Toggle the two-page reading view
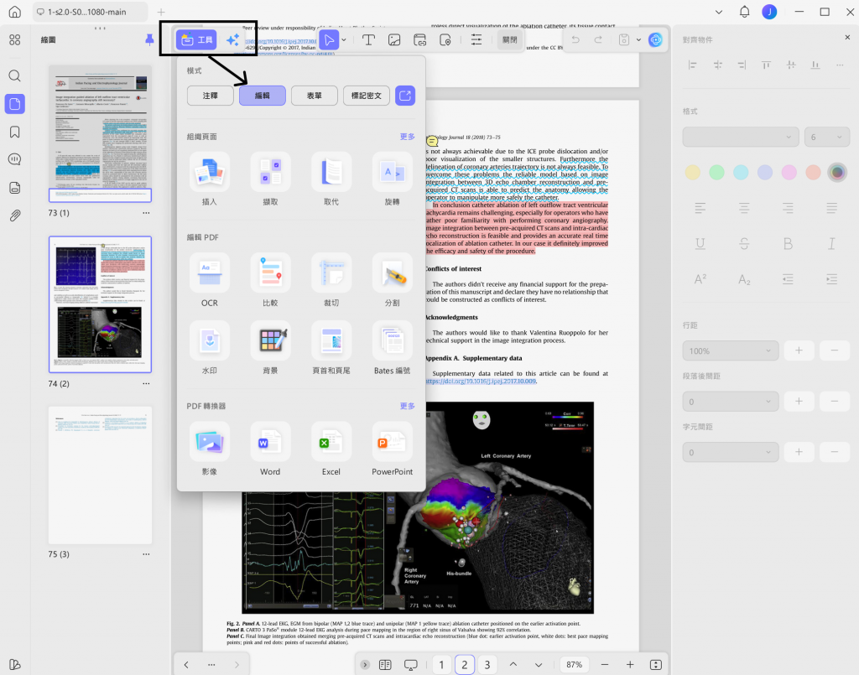Viewport: 859px width, 675px height. pos(385,665)
